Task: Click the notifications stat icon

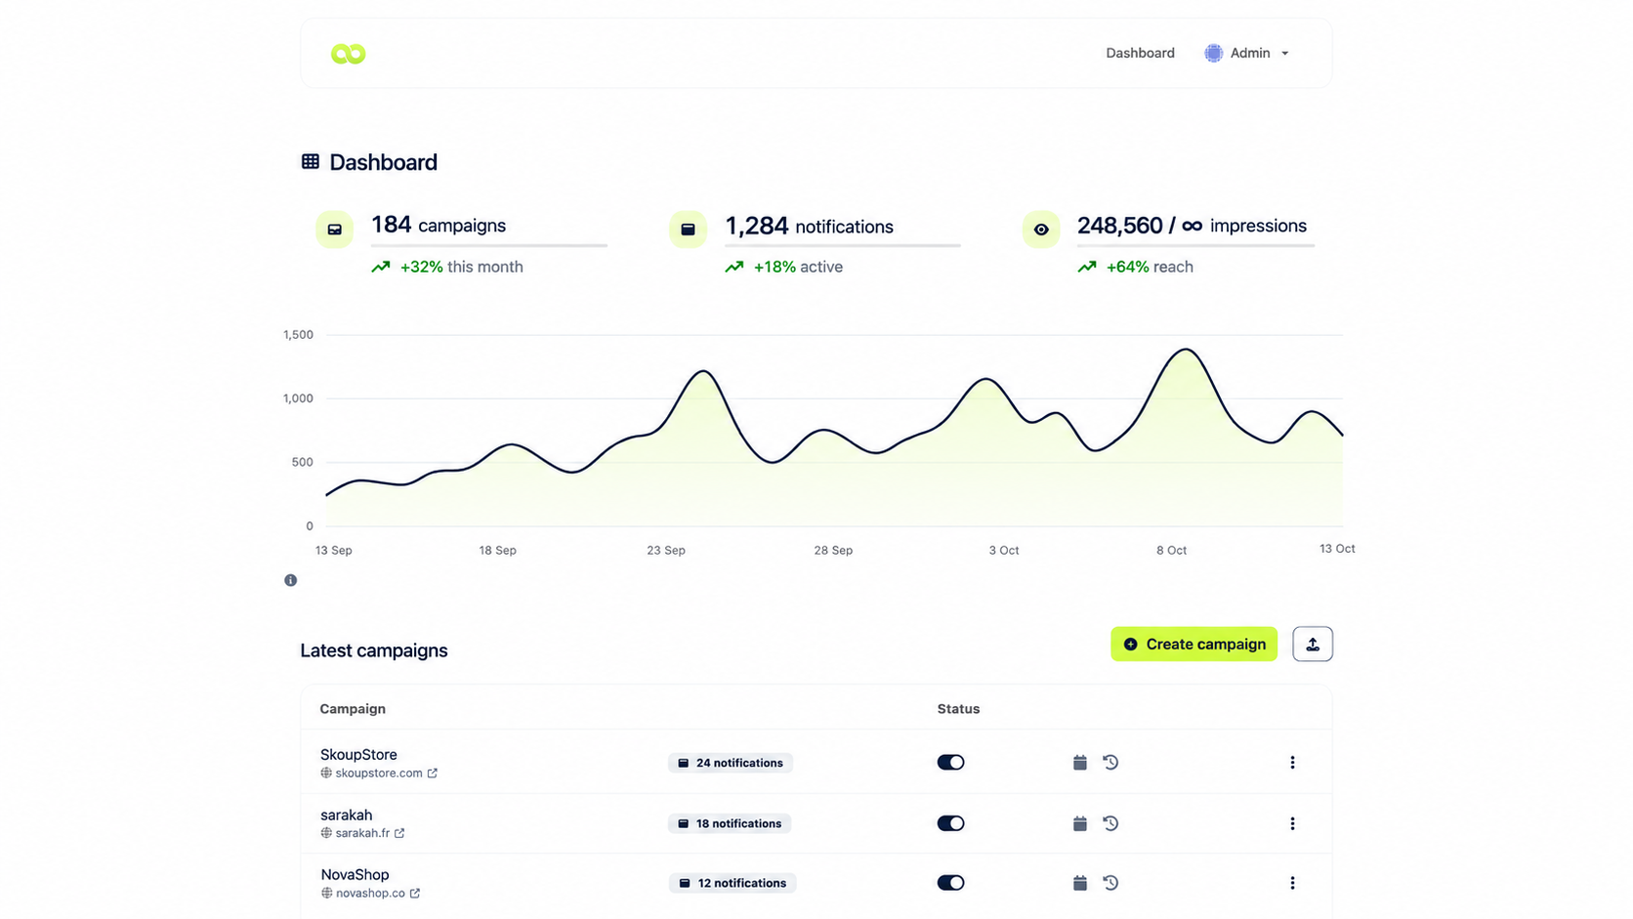Action: click(688, 230)
